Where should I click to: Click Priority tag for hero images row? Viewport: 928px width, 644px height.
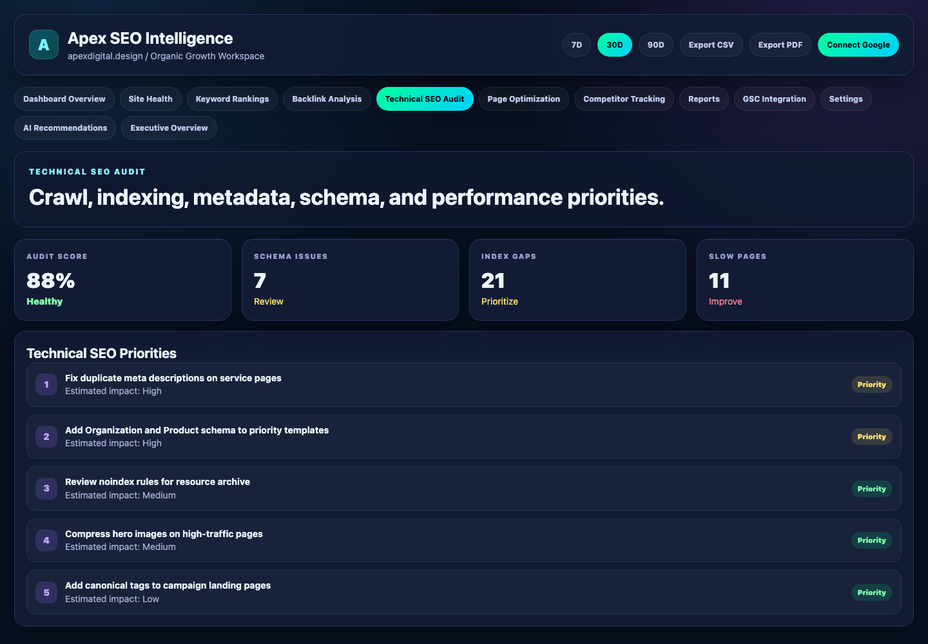tap(872, 540)
